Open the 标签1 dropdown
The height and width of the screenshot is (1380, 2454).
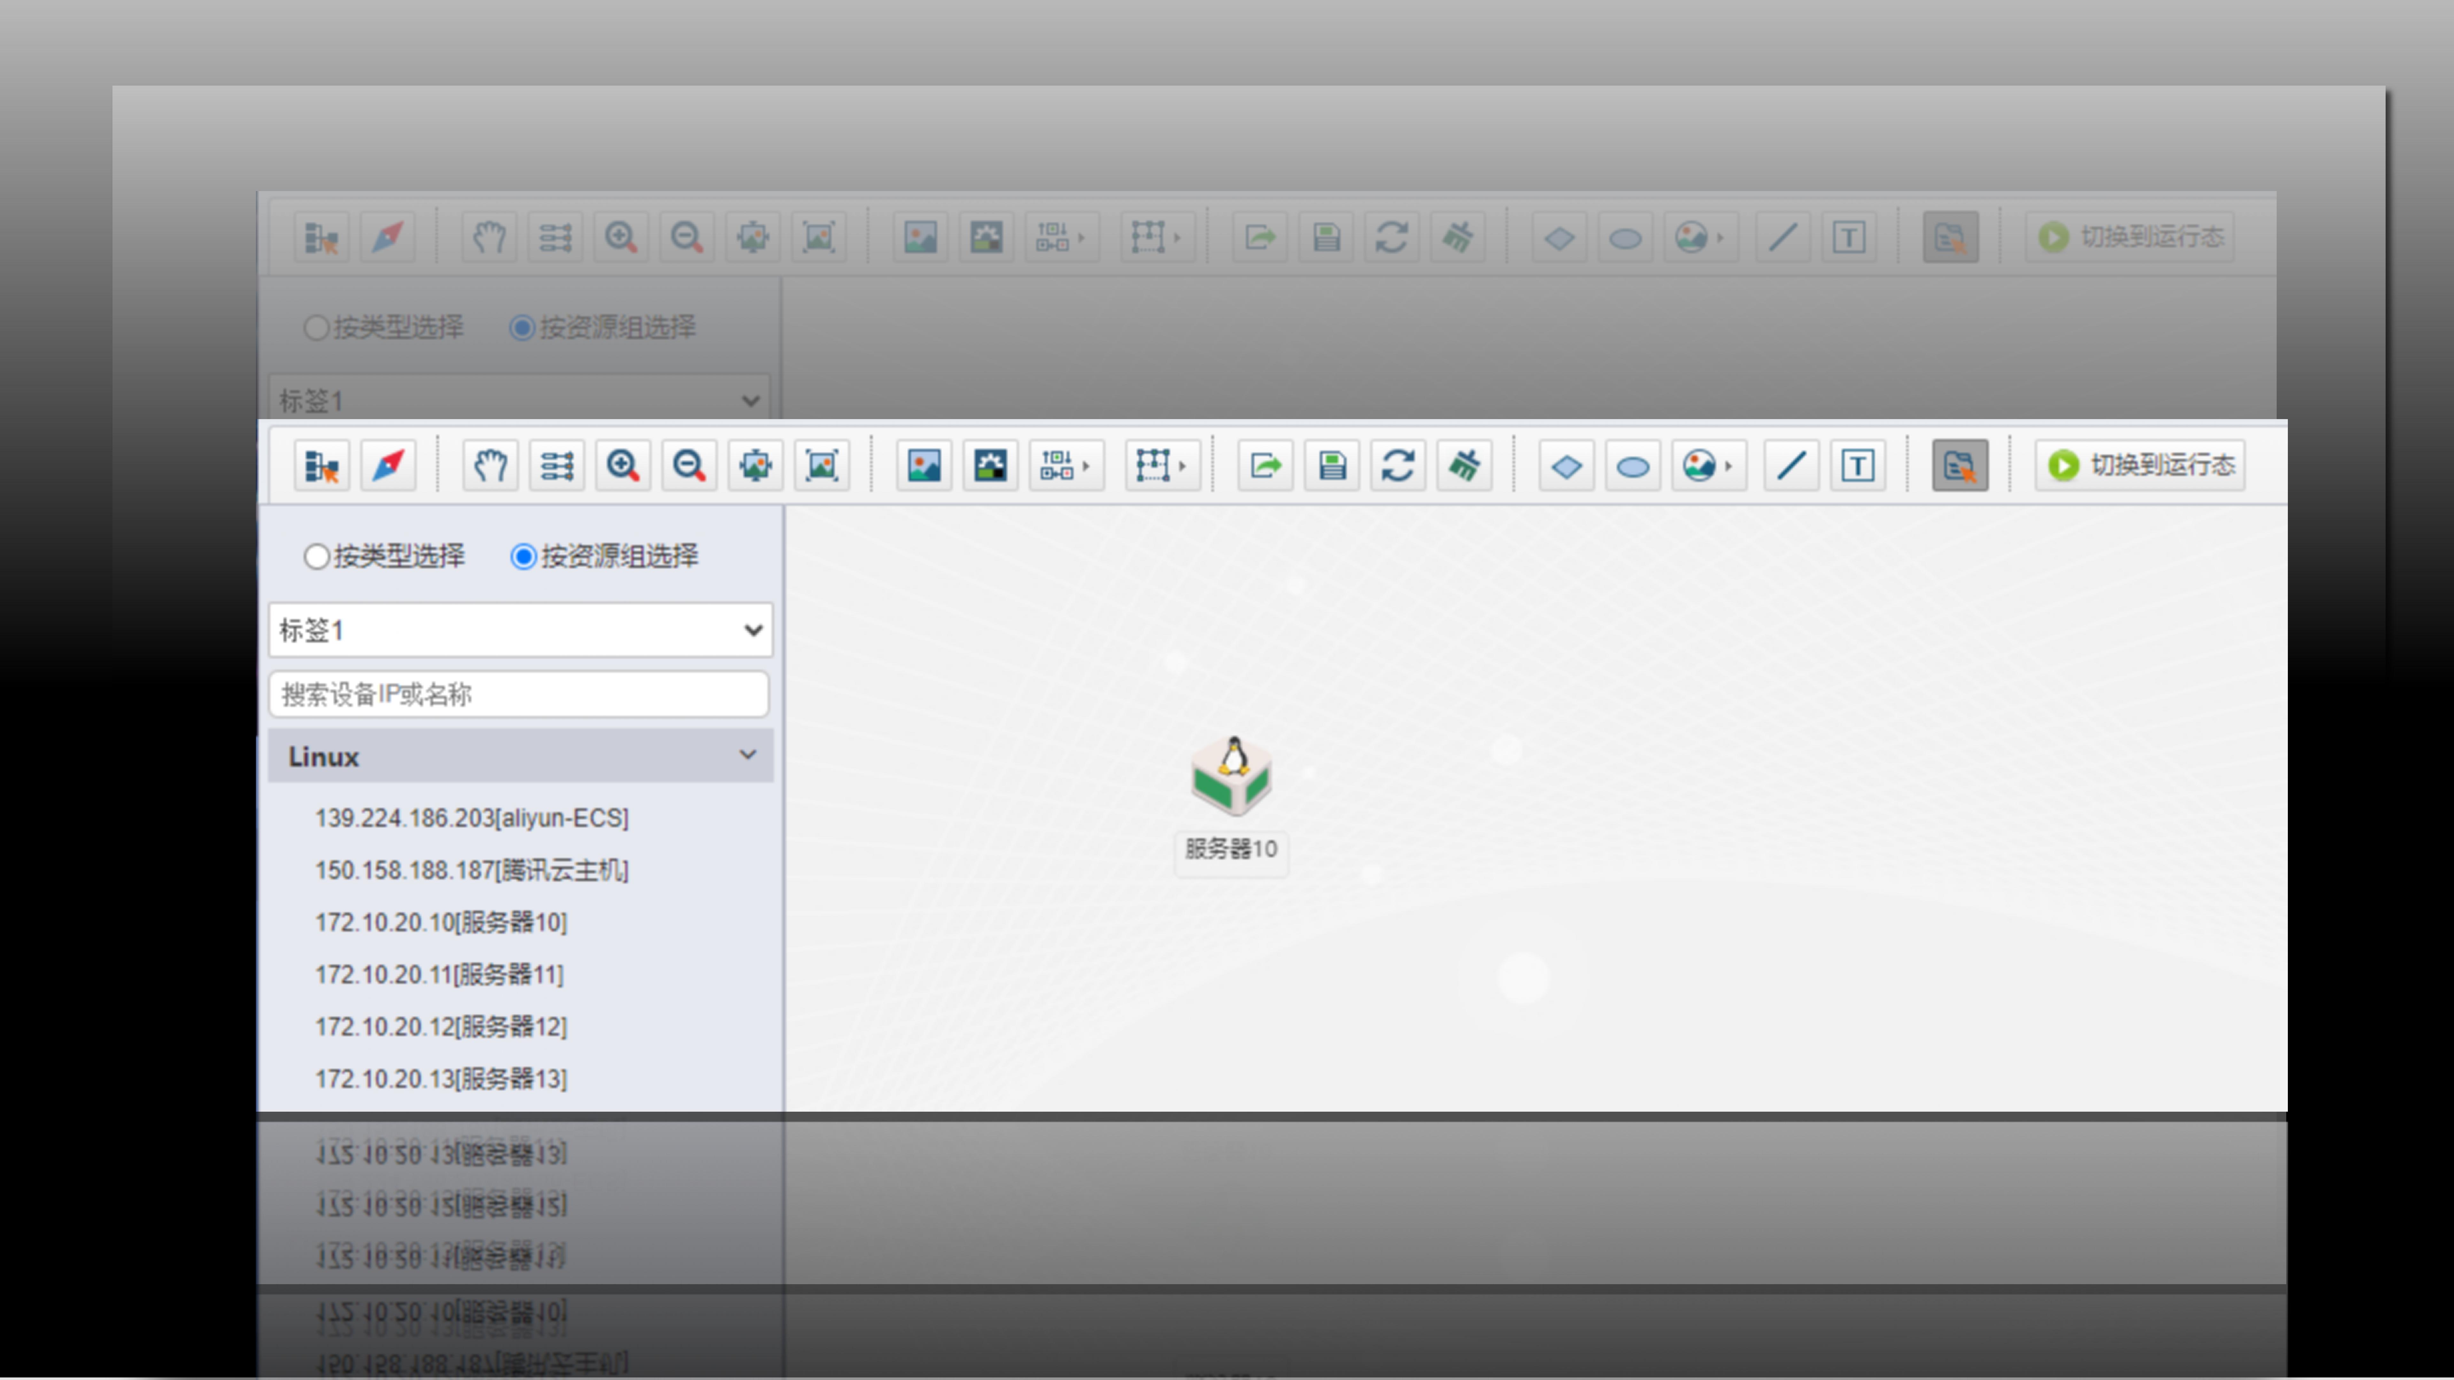pyautogui.click(x=520, y=630)
